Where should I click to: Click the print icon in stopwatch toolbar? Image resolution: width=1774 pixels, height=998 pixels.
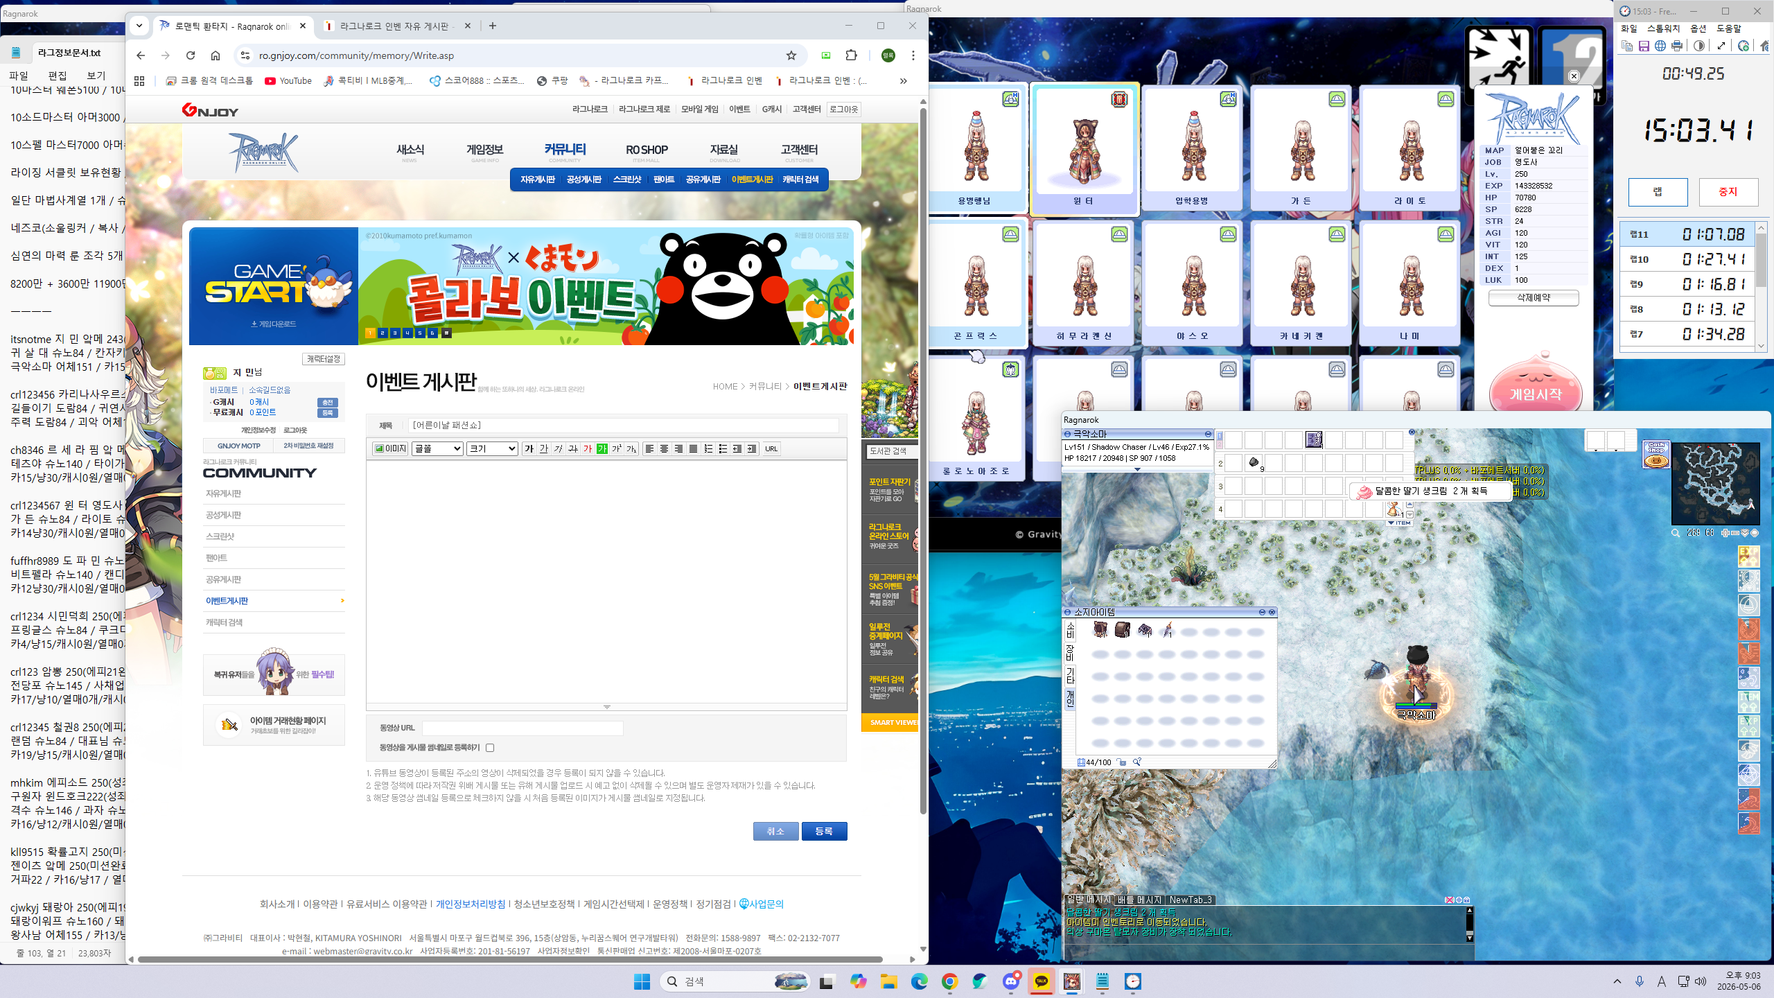[1677, 46]
